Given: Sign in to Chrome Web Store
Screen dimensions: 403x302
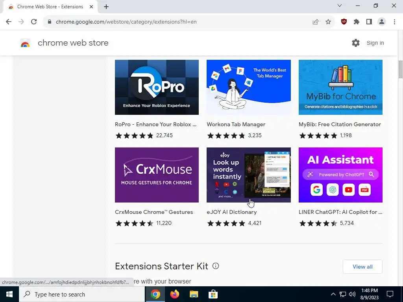Looking at the screenshot, I should click(x=375, y=43).
